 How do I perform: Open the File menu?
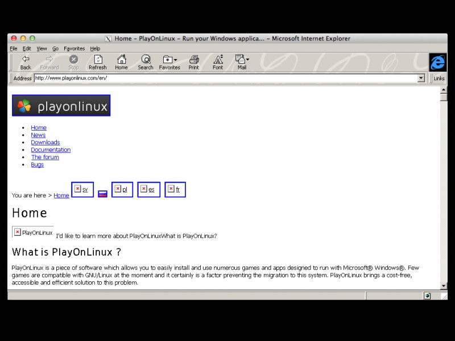[x=14, y=48]
